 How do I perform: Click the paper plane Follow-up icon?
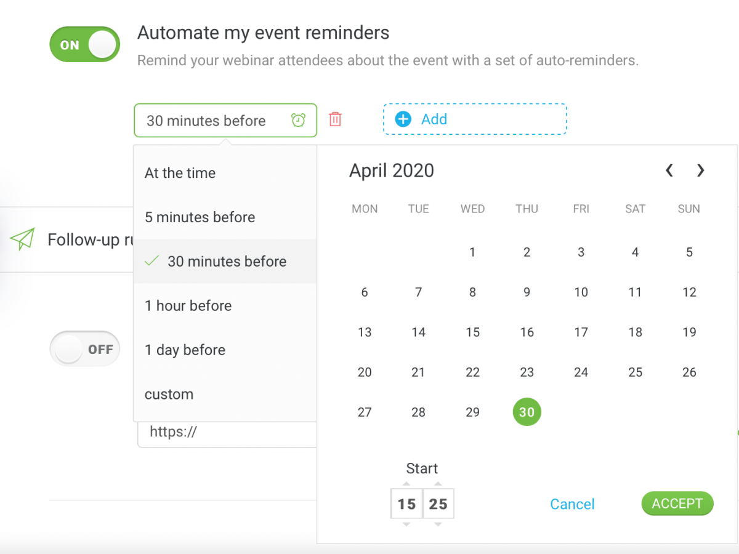pos(22,239)
